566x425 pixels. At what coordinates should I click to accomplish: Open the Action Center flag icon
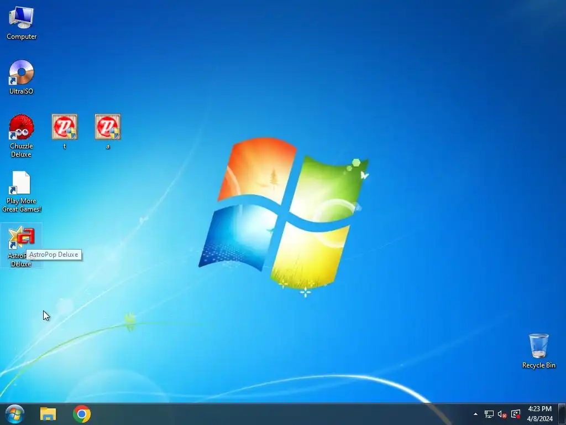516,414
